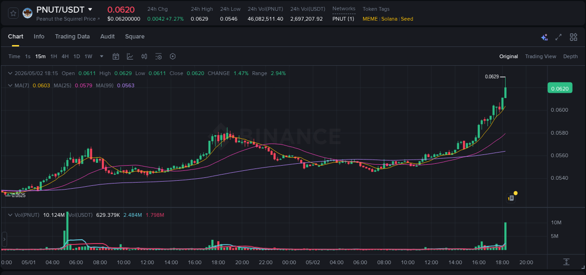Click the Vol(PNUT) 10.124M value
This screenshot has height=275, width=586.
(x=54, y=215)
